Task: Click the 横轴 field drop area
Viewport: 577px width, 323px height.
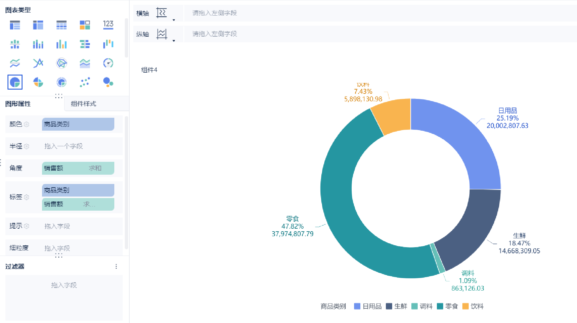Action: click(x=380, y=13)
